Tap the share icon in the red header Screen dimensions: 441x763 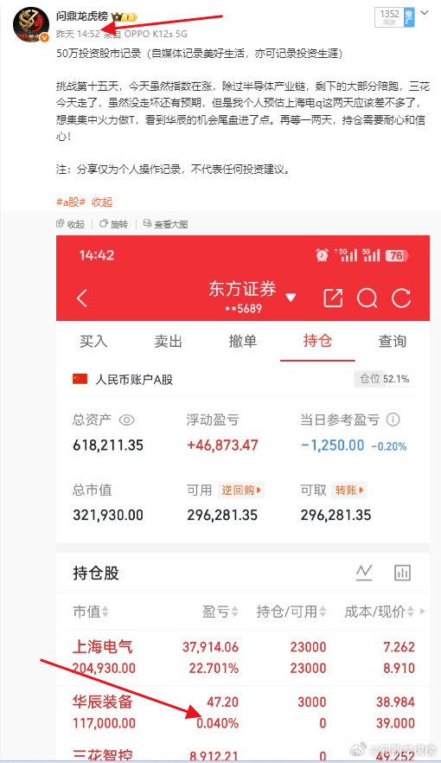click(x=333, y=298)
